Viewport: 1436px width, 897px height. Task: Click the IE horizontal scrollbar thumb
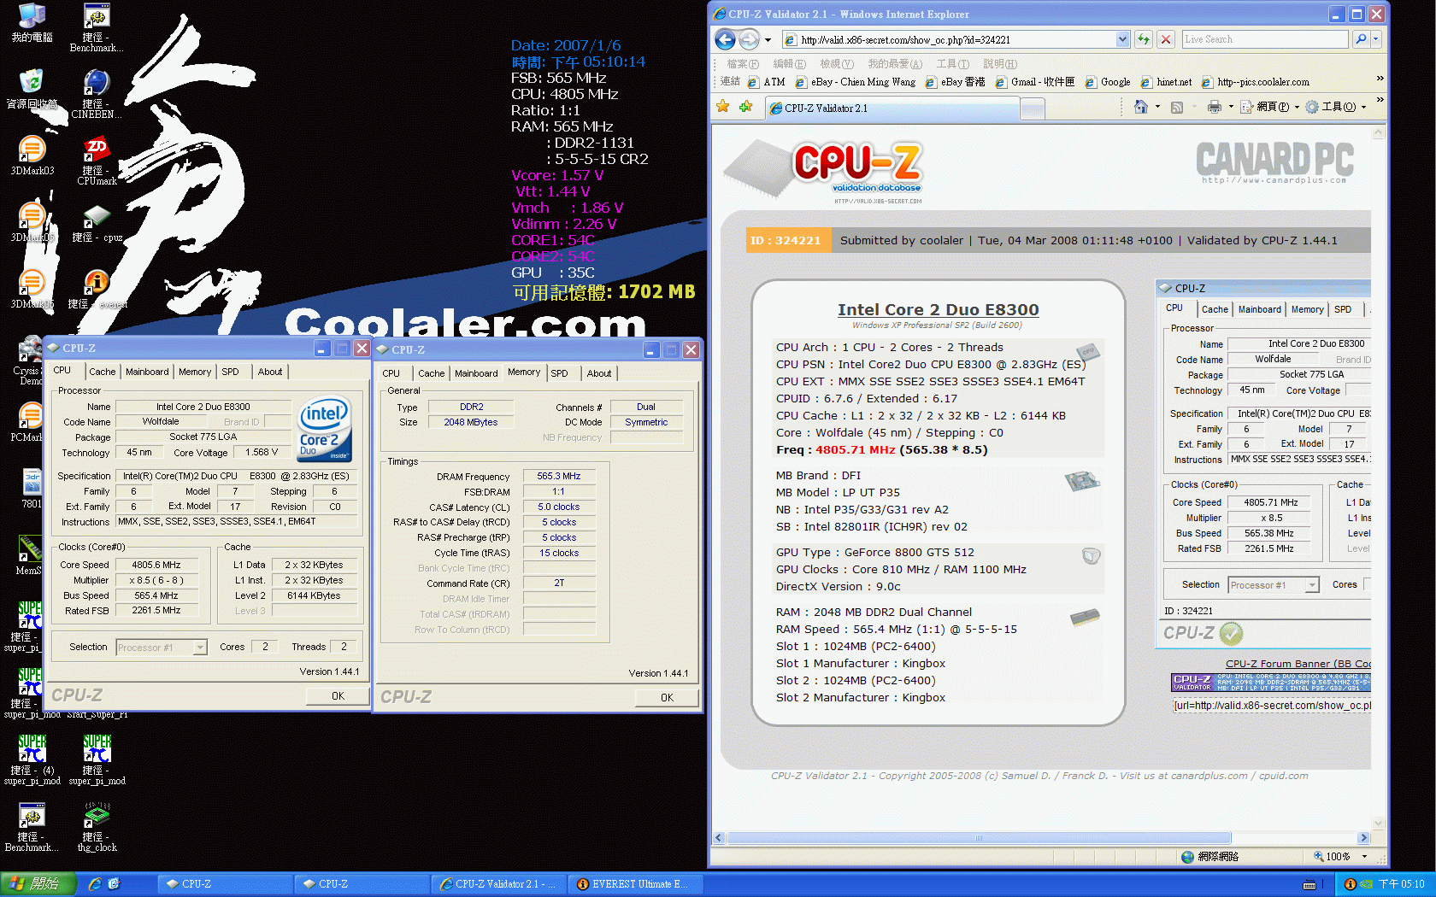click(x=979, y=838)
